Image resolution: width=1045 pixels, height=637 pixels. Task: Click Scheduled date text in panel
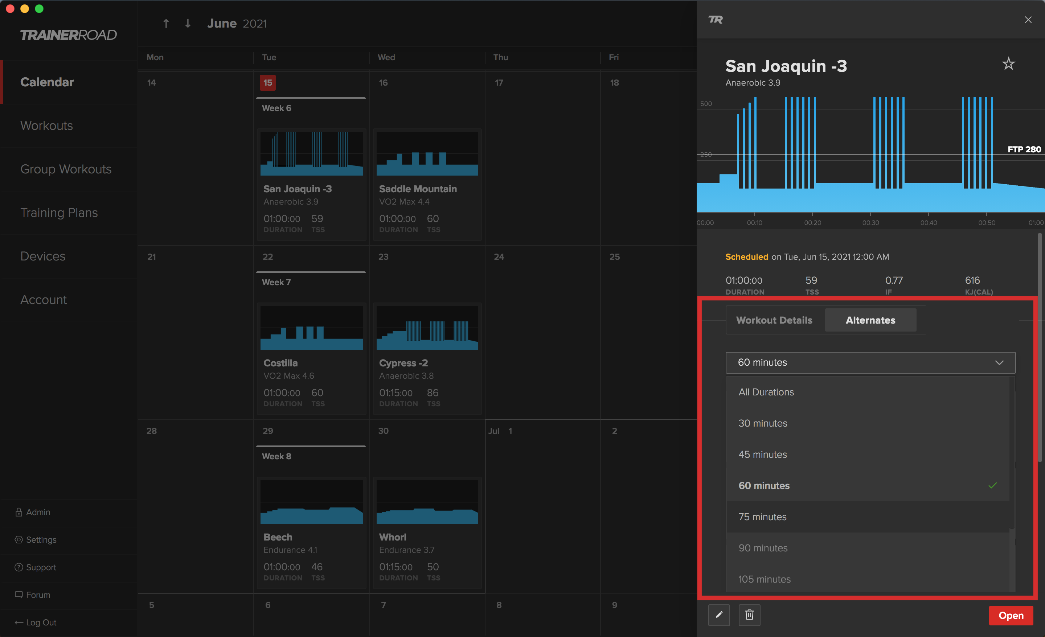pos(807,256)
